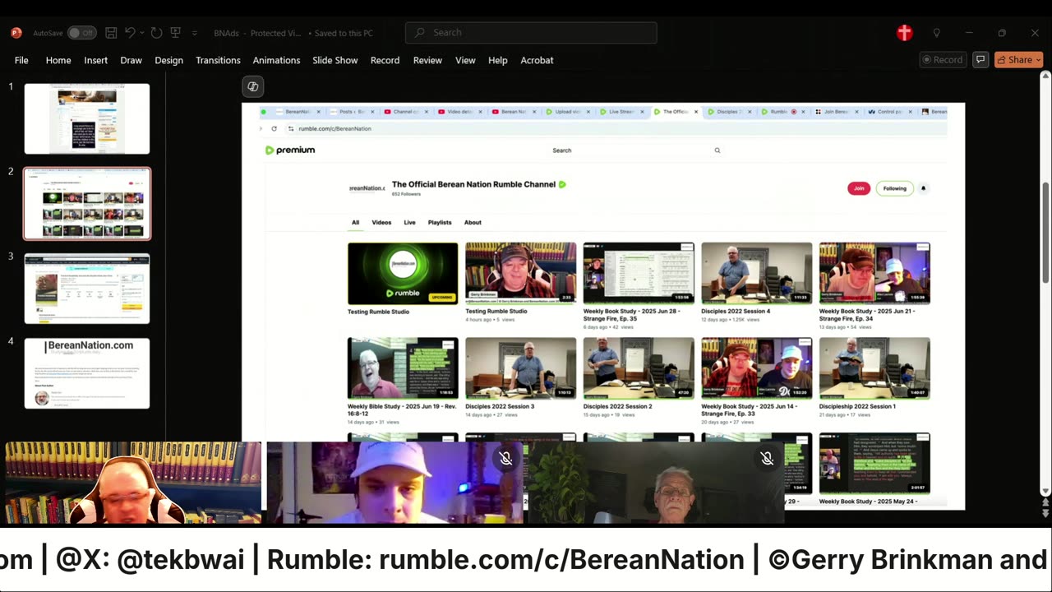Open the Design ribbon tab
Screen dimensions: 1052x592
click(168, 60)
